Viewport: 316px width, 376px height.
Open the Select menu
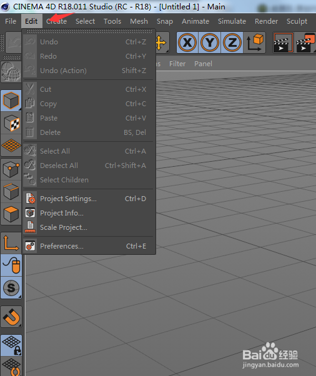point(85,21)
